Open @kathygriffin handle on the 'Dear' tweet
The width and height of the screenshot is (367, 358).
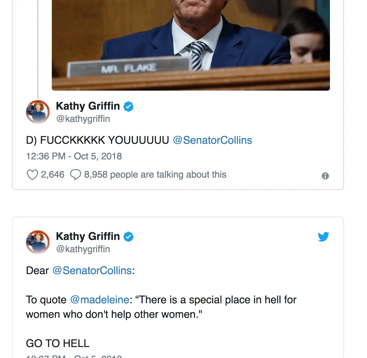point(83,249)
